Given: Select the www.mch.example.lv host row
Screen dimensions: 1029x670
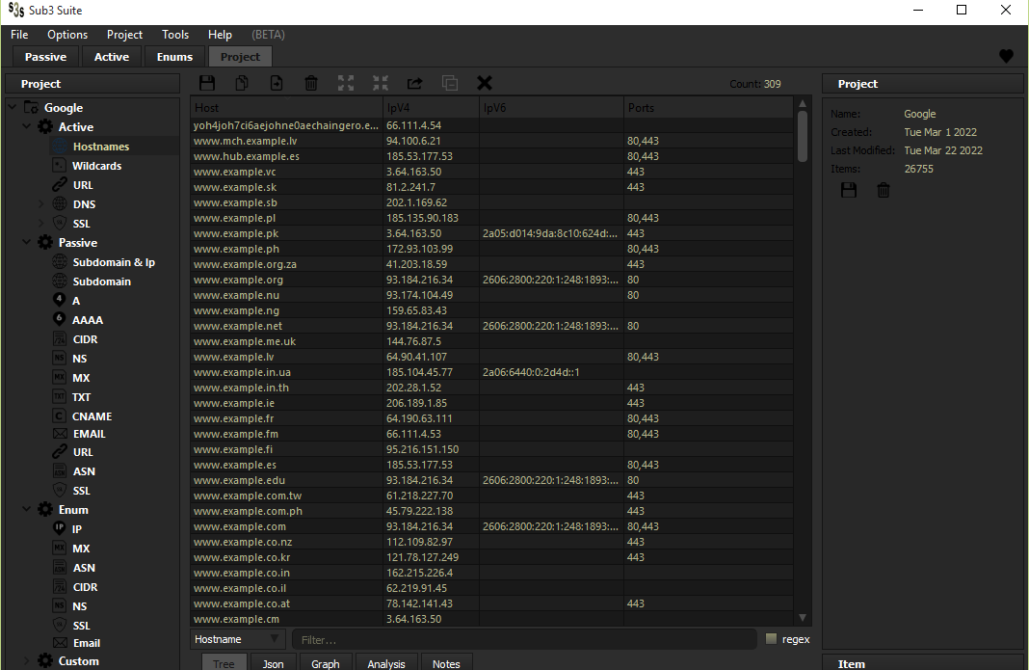Looking at the screenshot, I should click(491, 141).
